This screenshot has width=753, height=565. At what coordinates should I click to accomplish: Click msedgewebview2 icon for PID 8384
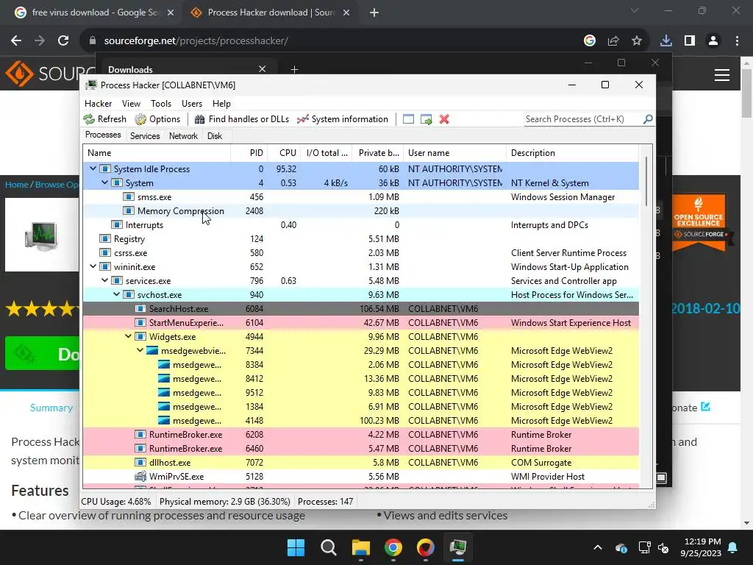pos(164,365)
